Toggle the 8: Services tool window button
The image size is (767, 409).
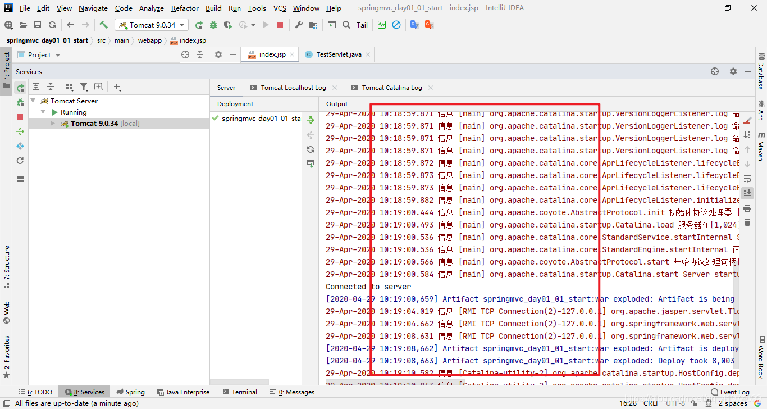[85, 392]
